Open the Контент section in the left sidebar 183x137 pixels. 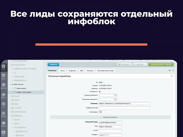point(3,67)
